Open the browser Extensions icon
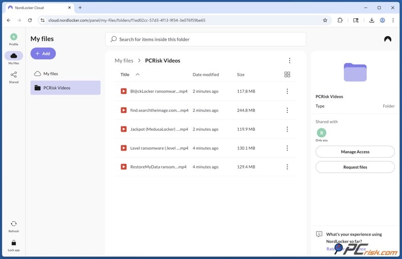402x259 pixels. point(340,20)
